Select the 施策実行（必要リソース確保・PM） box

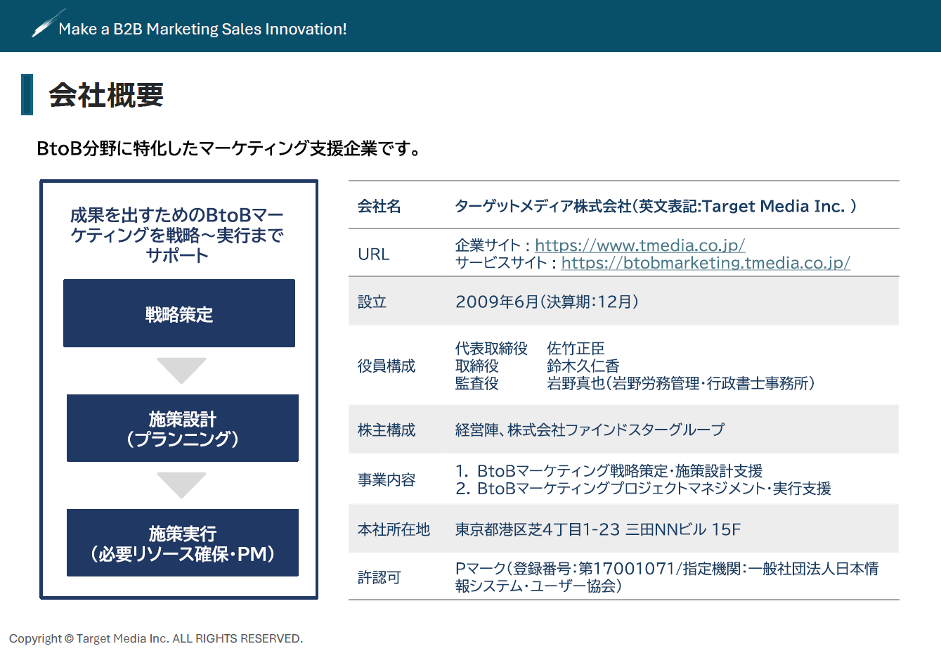(x=182, y=542)
